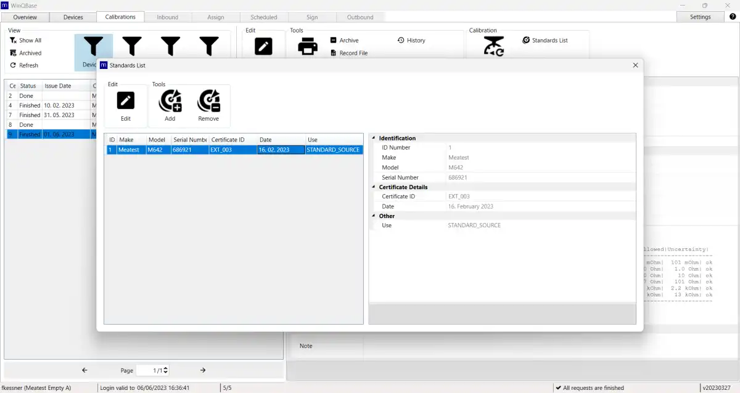
Task: Click the Login valid to status entry
Action: tap(144, 388)
